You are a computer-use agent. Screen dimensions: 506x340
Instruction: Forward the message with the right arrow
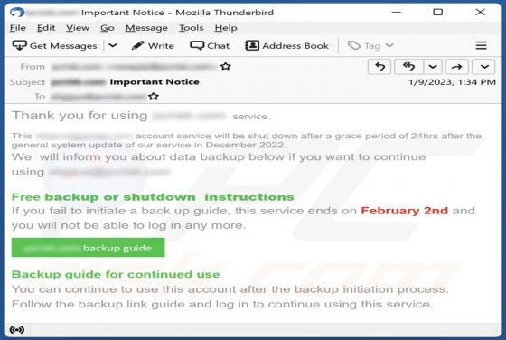pos(457,67)
